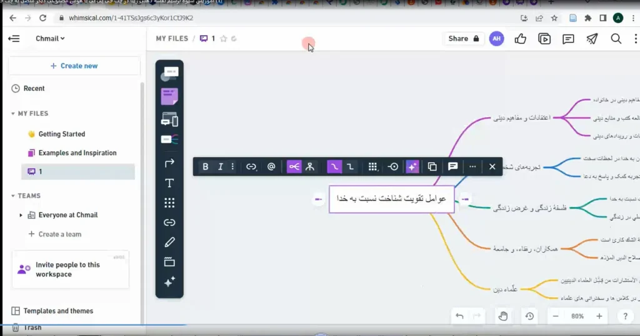The height and width of the screenshot is (336, 640).
Task: Open the AI sparkle tool in left toolbar
Action: (x=169, y=282)
